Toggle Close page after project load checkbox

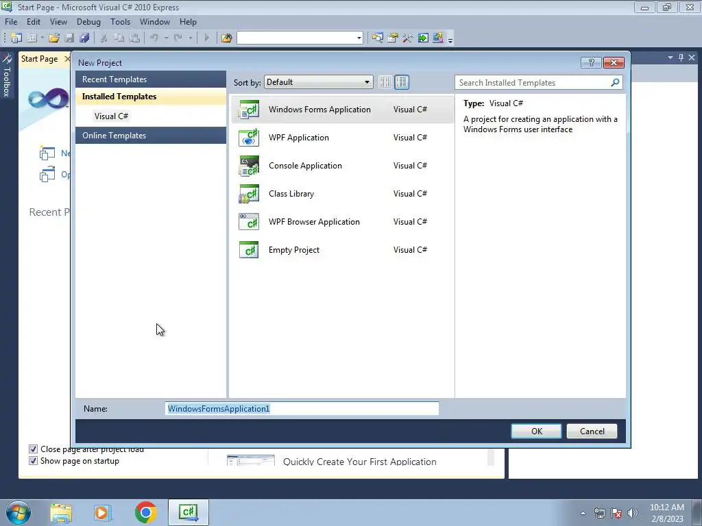coord(33,449)
